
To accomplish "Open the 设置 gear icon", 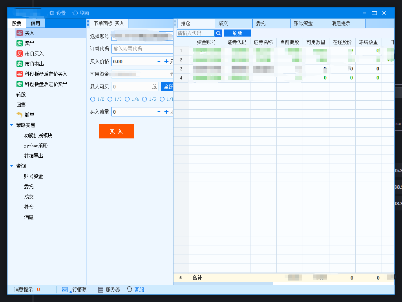I will (52, 13).
